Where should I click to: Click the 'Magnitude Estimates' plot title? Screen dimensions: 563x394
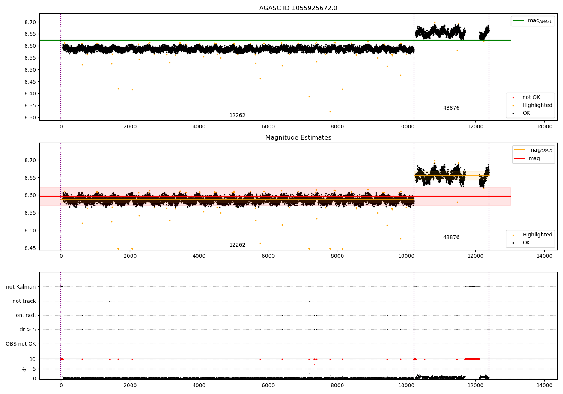(x=298, y=138)
